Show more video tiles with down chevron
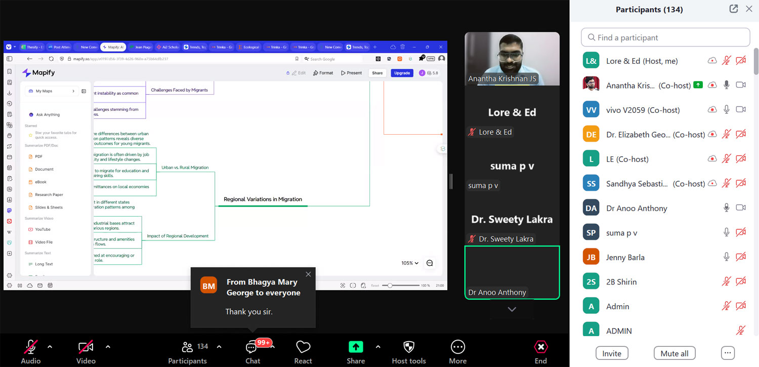The image size is (759, 367). point(512,309)
